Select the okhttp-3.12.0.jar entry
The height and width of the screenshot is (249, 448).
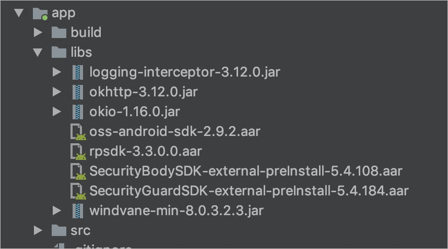coord(144,92)
